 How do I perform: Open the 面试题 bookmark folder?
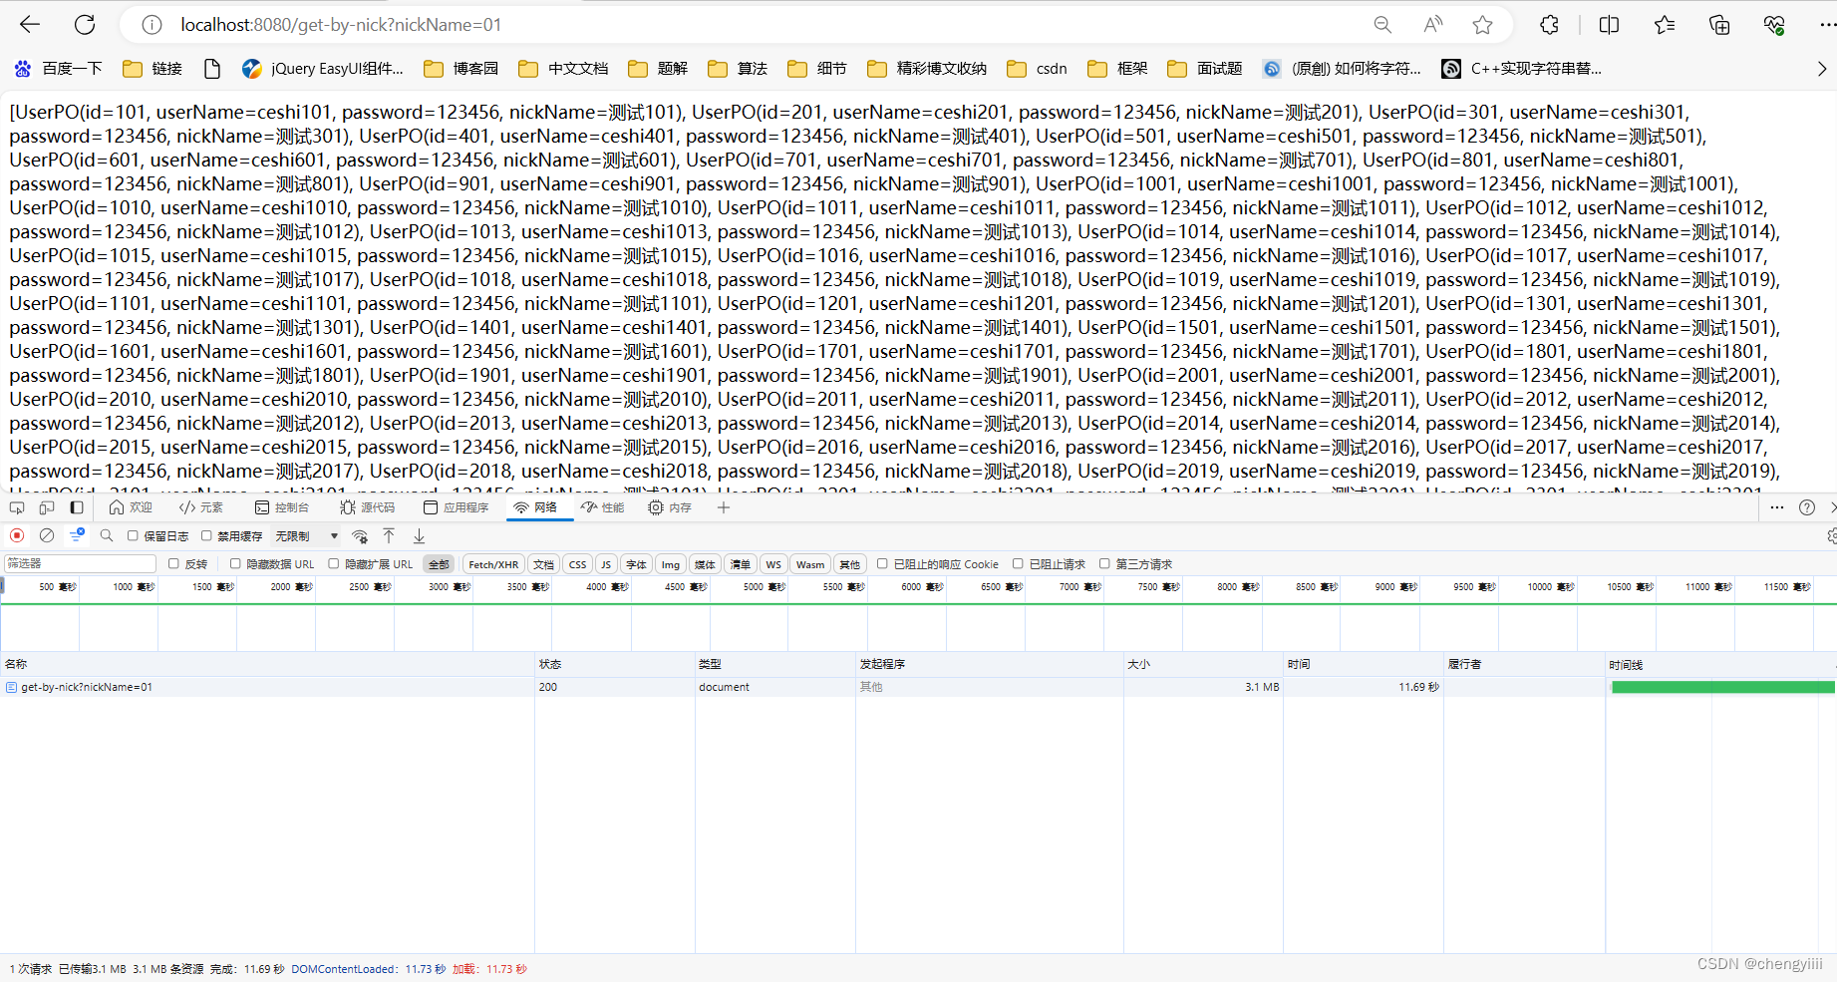(1205, 69)
